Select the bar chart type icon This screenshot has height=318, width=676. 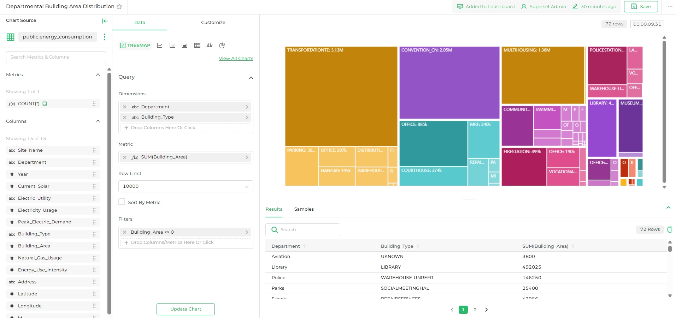[x=172, y=46]
